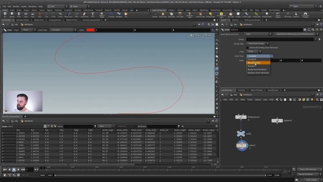Add an Area Light from the shelf
The image size is (323, 182).
tap(180, 15)
